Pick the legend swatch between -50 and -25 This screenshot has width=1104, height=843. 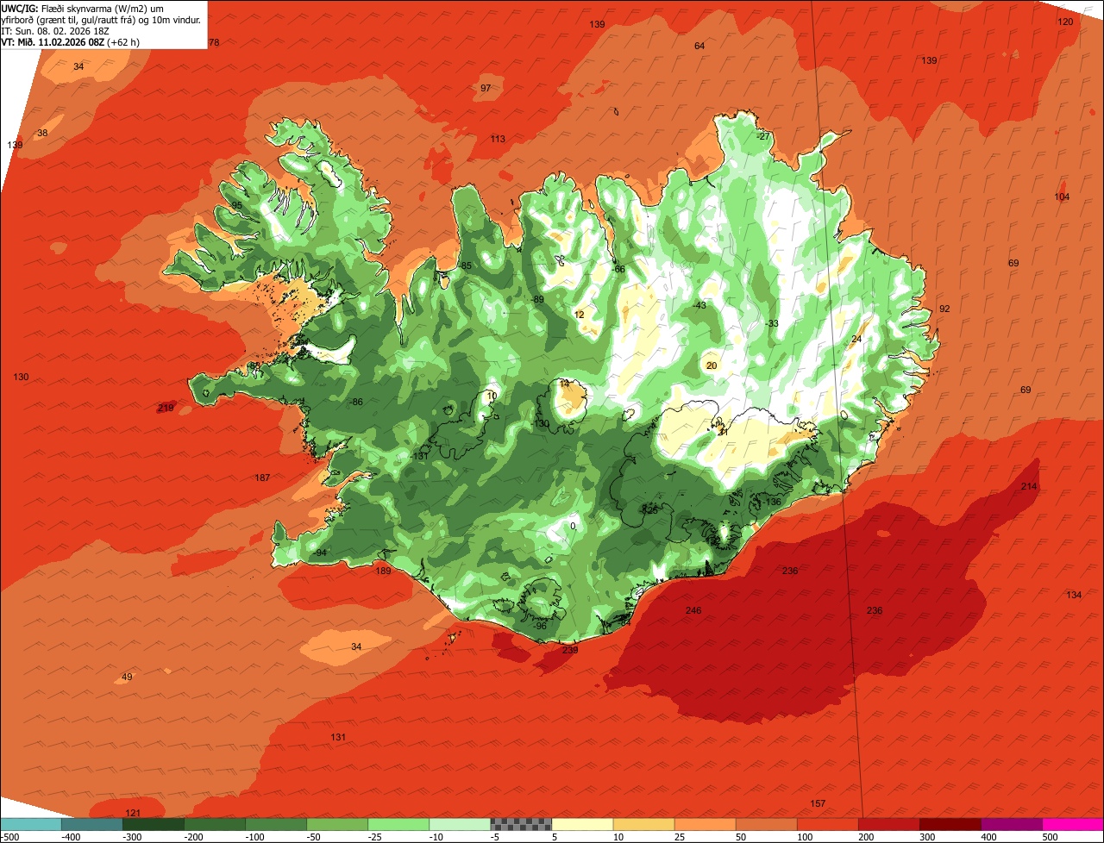[x=337, y=824]
